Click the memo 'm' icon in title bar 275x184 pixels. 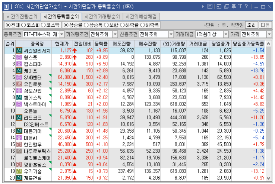coord(210,6)
